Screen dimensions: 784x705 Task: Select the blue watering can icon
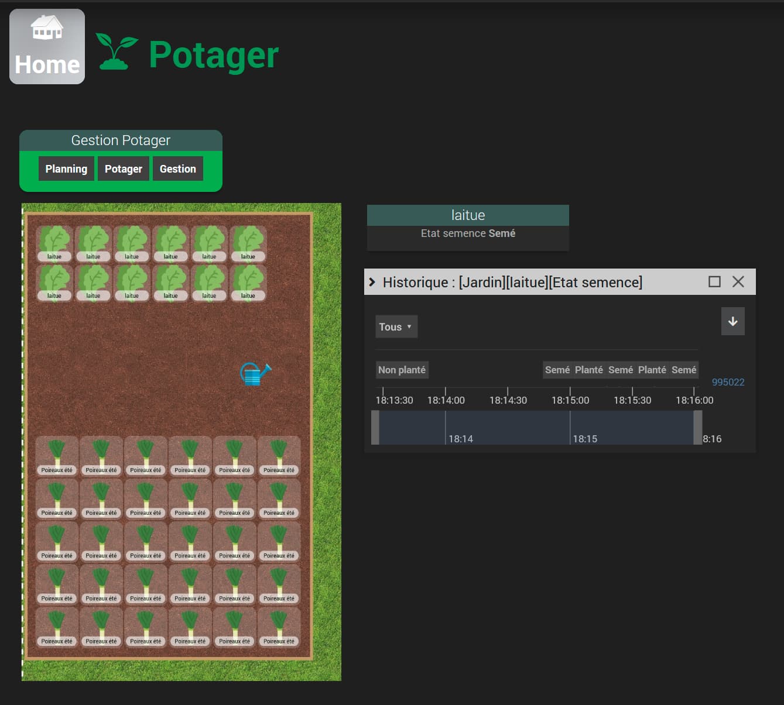pos(255,374)
